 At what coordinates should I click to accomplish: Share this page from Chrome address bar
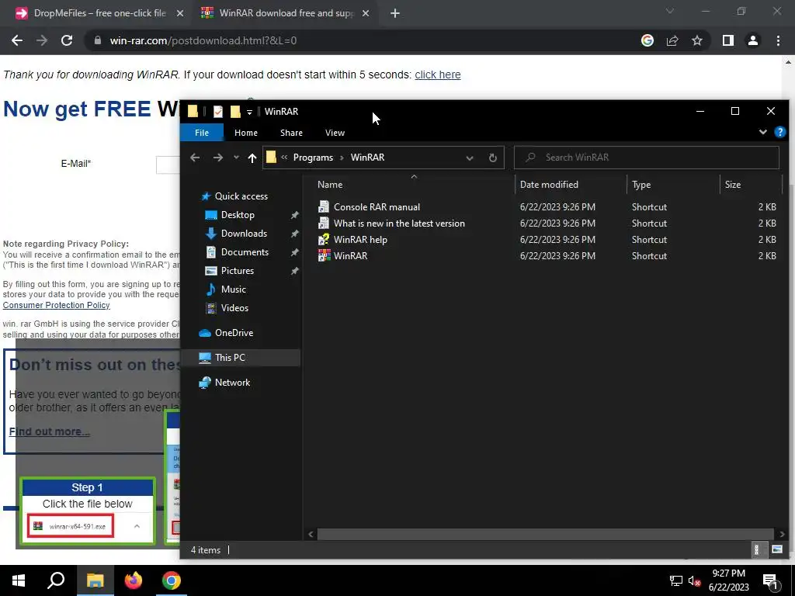tap(672, 40)
